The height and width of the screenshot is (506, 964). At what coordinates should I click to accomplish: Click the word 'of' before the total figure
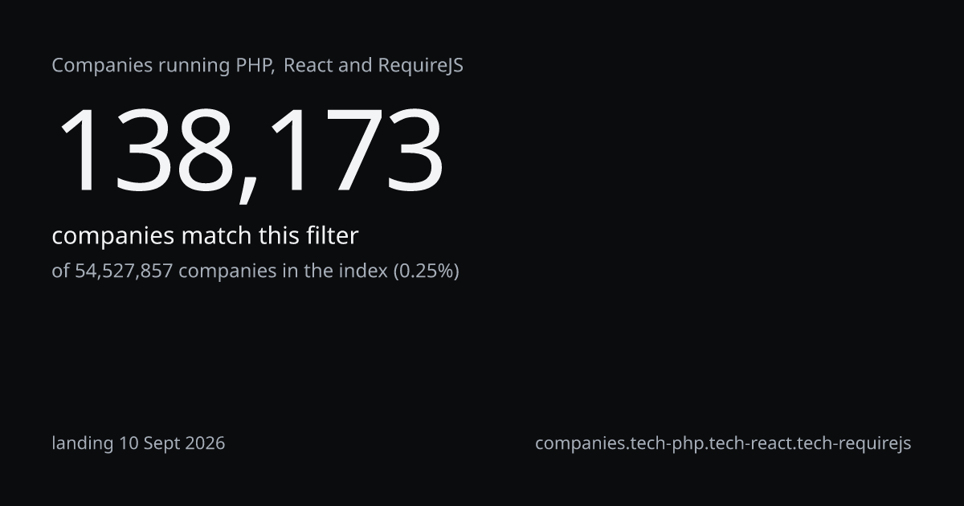click(x=61, y=271)
